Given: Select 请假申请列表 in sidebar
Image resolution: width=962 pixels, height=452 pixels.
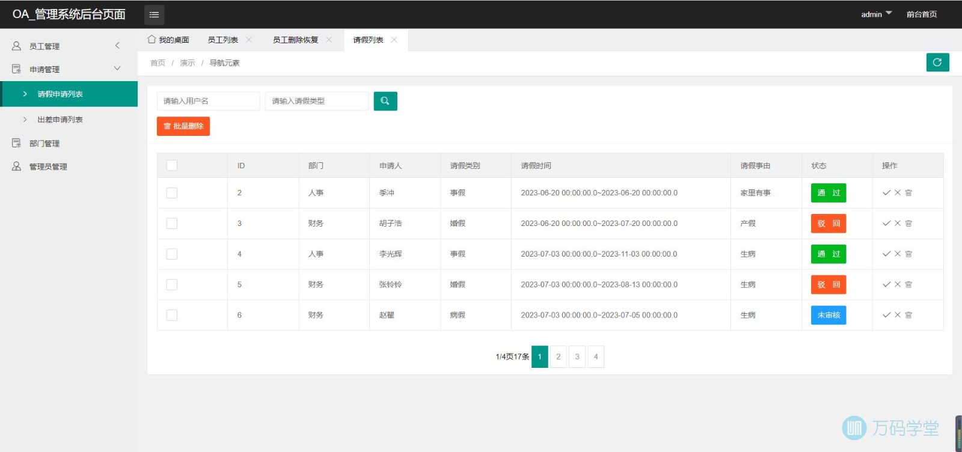Looking at the screenshot, I should click(x=69, y=94).
